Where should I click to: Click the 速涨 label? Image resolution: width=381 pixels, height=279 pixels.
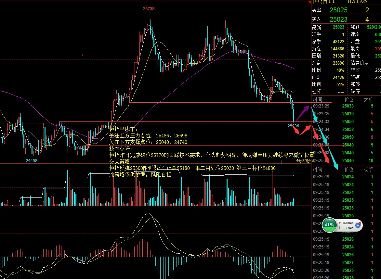point(355,34)
